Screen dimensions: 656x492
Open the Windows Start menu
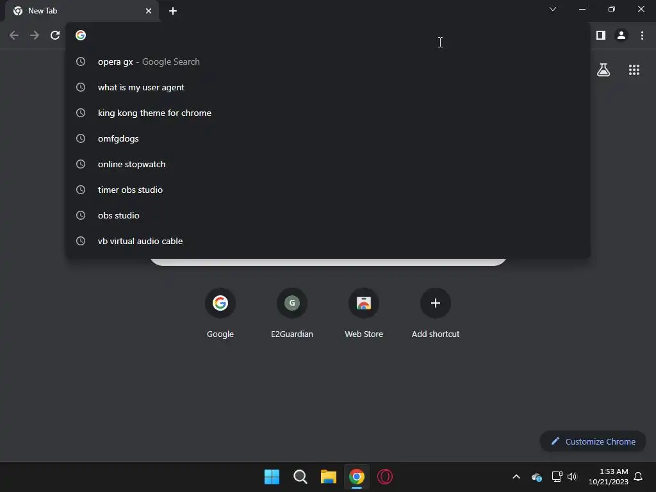click(x=272, y=477)
